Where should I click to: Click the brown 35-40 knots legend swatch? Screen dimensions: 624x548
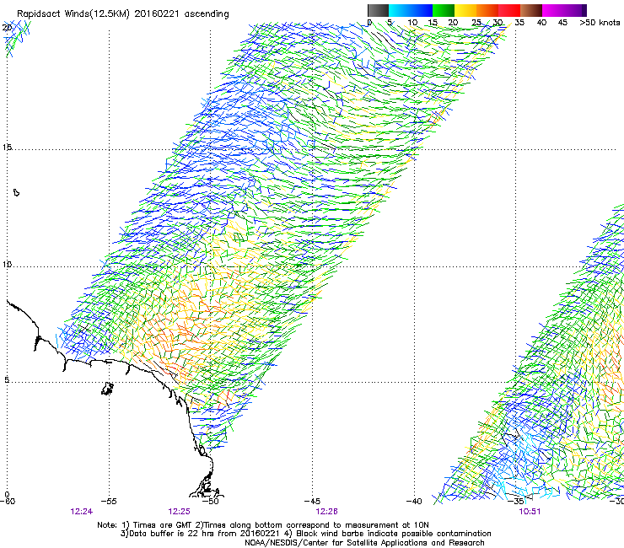coord(531,10)
